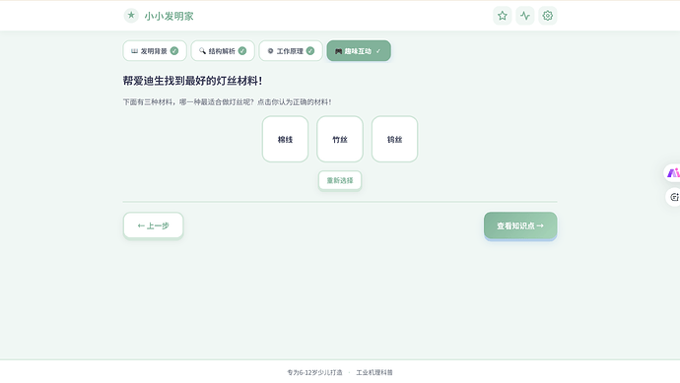Select the 趣味互动 tab

[x=359, y=50]
